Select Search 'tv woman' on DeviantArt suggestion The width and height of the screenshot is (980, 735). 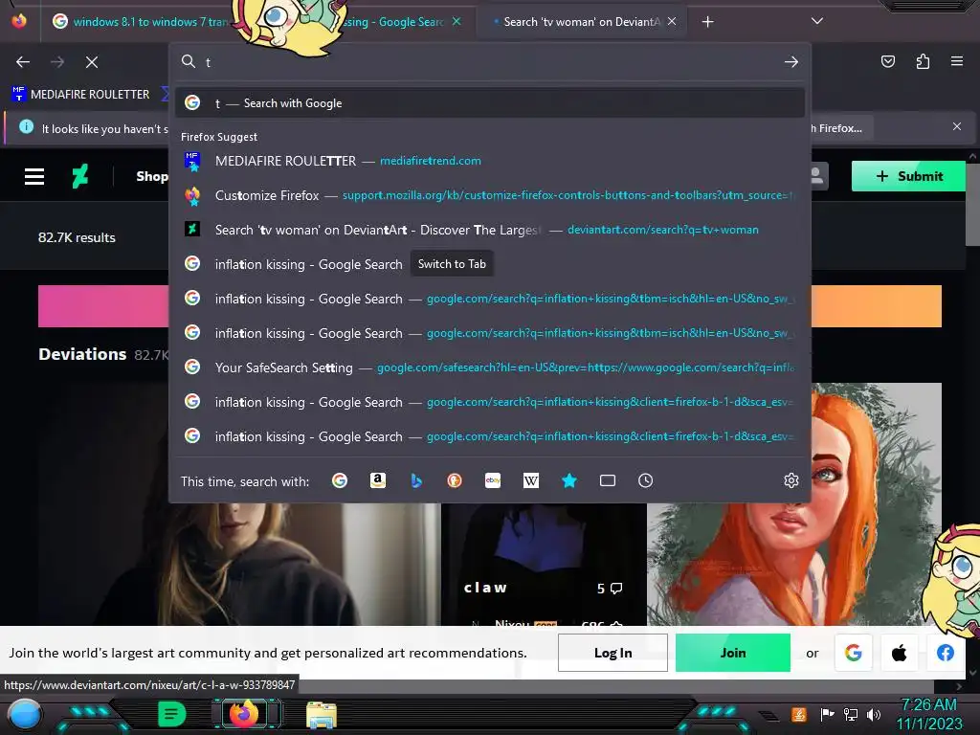490,230
